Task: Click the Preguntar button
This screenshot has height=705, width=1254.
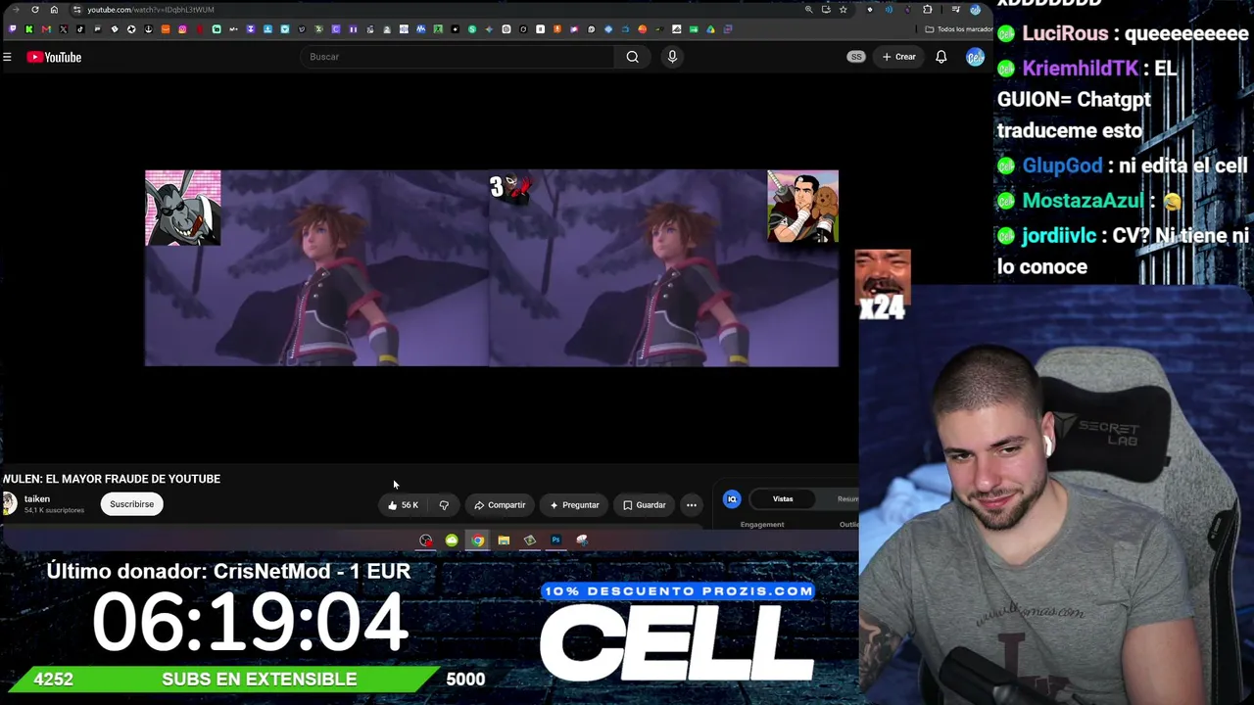Action: (574, 505)
